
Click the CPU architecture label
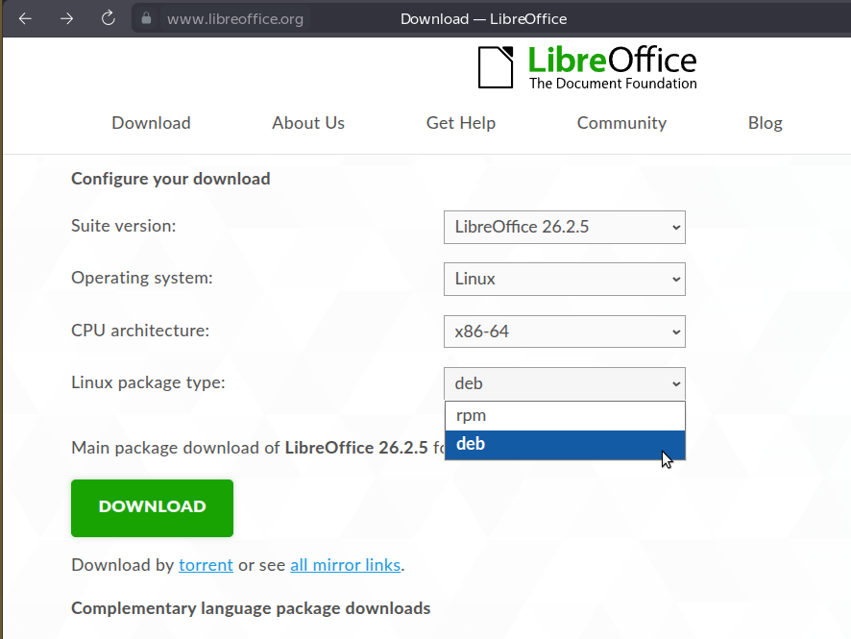140,331
